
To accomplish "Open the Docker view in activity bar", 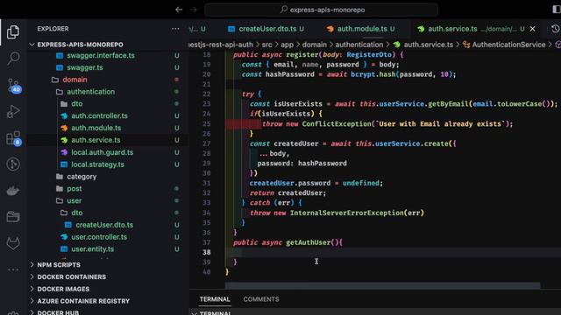I will click(x=13, y=191).
